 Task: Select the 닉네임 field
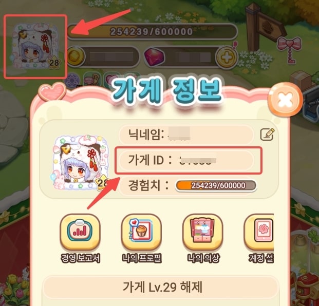coord(186,135)
